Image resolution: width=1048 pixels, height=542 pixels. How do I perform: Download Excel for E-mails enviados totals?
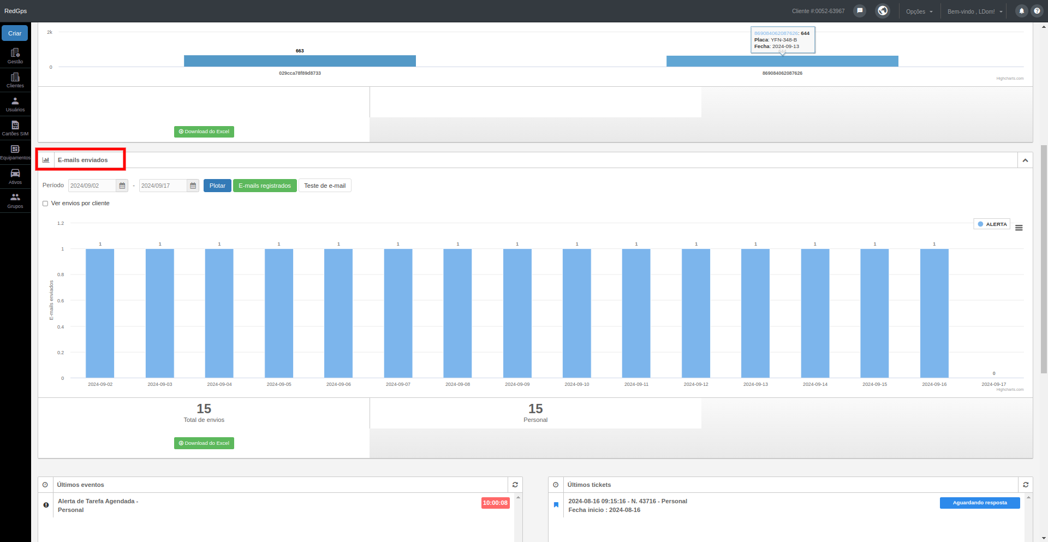click(x=204, y=443)
